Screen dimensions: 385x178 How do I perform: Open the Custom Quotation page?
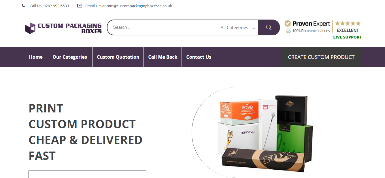click(118, 57)
